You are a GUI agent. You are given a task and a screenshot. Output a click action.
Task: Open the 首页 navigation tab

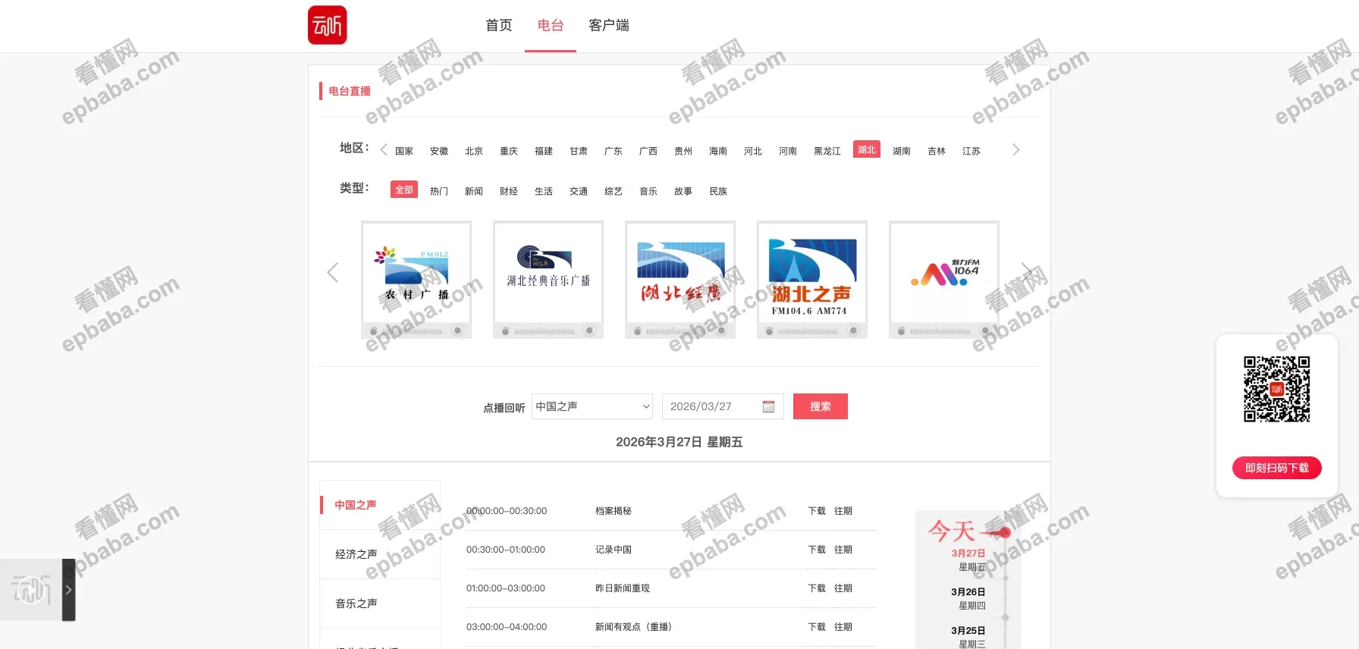499,25
